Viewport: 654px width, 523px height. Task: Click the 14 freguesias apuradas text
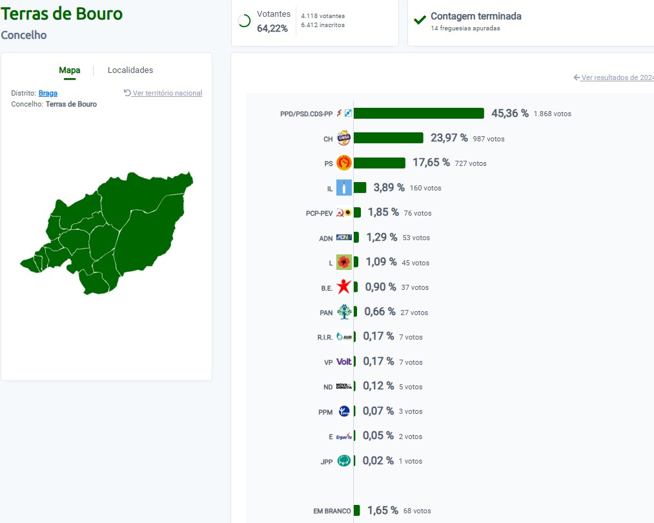point(465,28)
